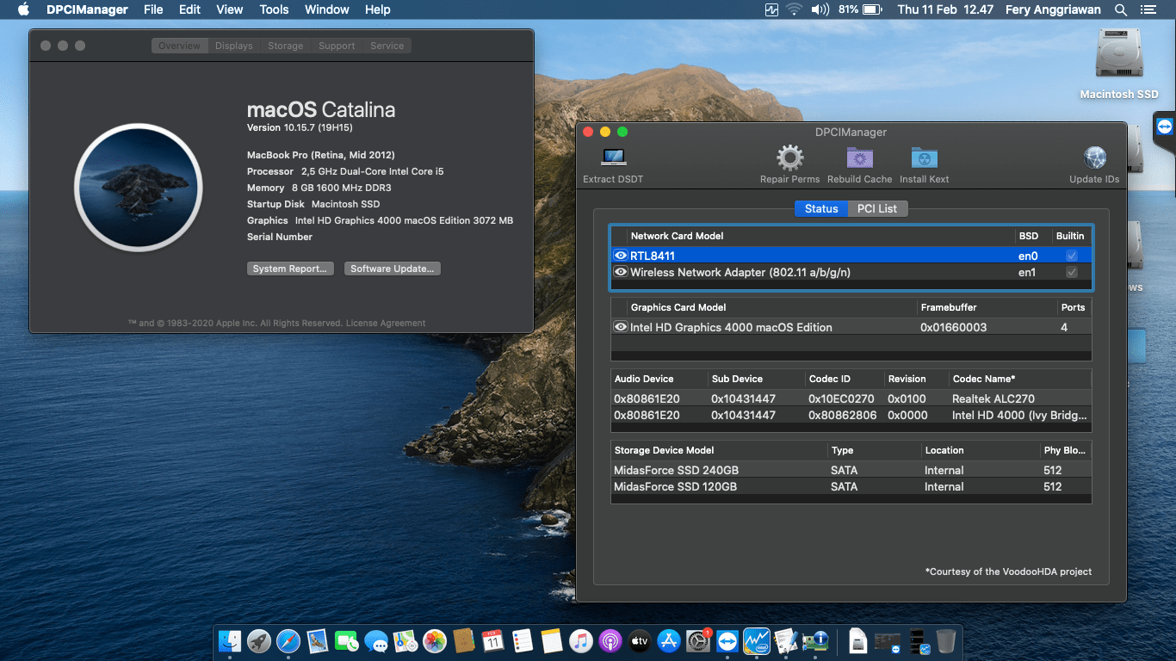The height and width of the screenshot is (661, 1176).
Task: Open the DPCIManager application menu
Action: (85, 9)
